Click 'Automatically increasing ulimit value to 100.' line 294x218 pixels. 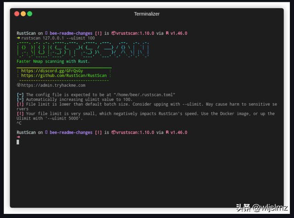pos(74,99)
